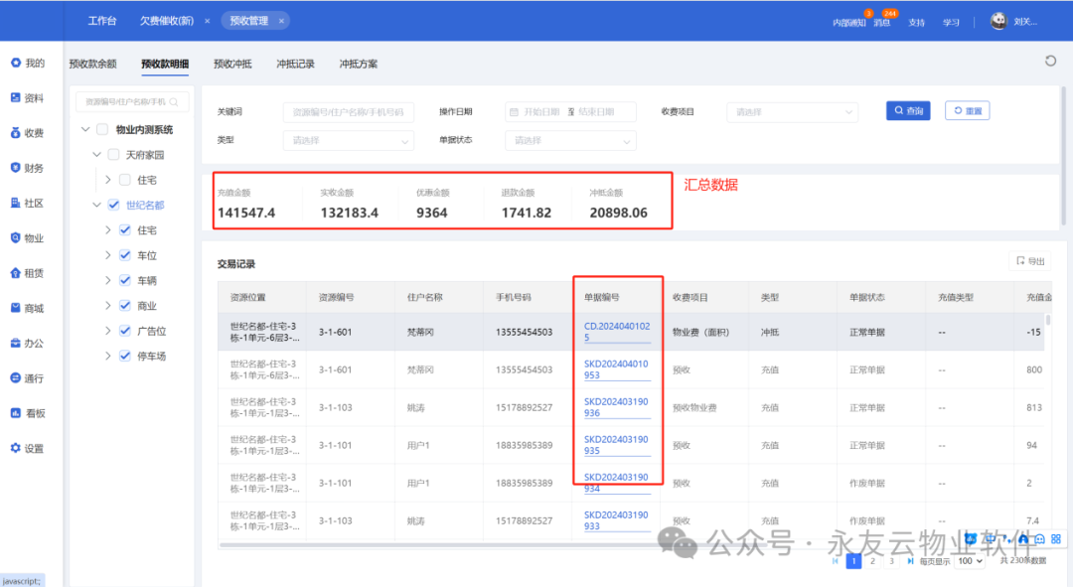
Task: Uncheck the 车位 checkbox
Action: 124,255
